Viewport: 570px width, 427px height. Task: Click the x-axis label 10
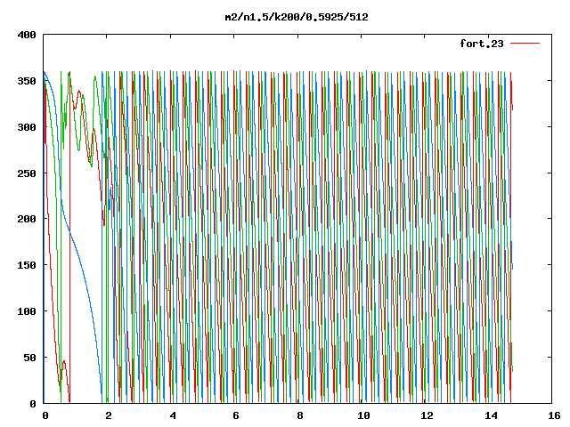coord(363,415)
